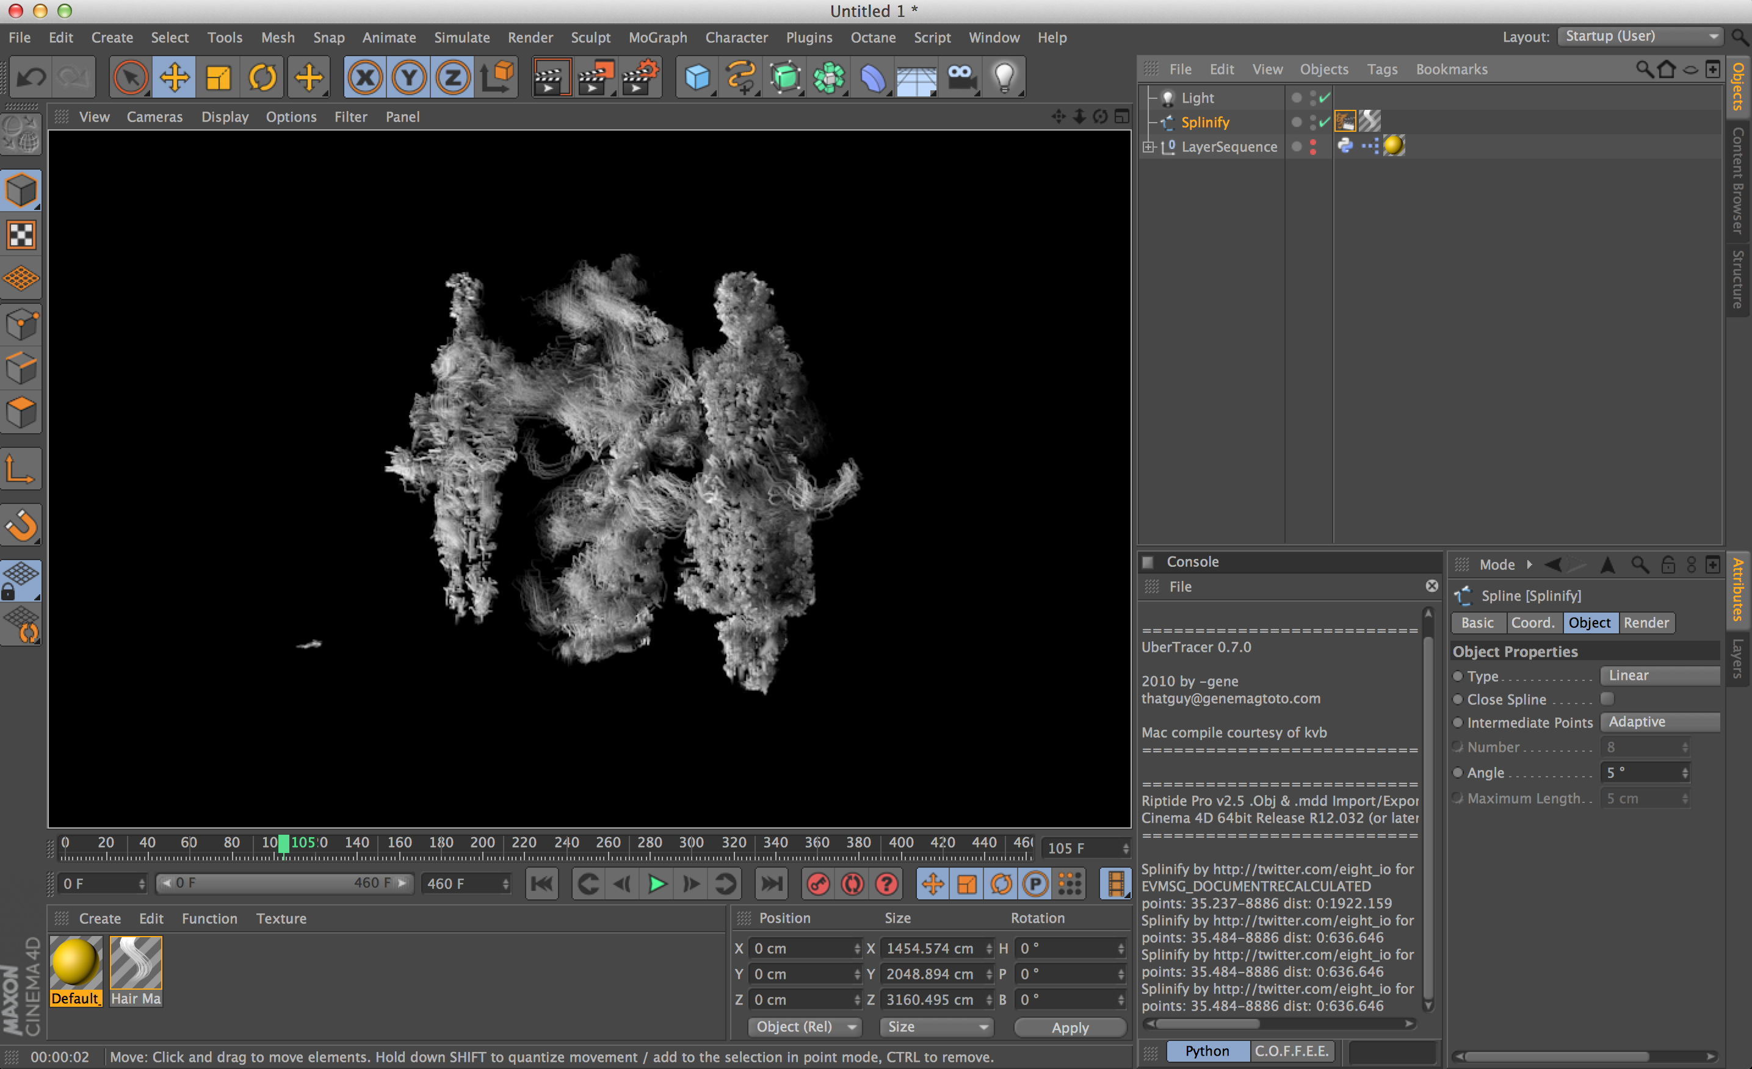1752x1069 pixels.
Task: Open Render Settings icon
Action: (640, 77)
